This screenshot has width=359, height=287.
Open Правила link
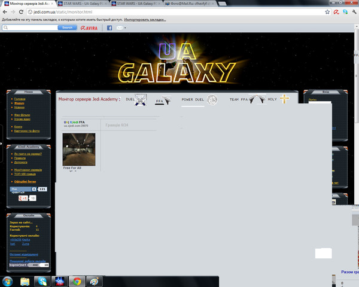click(20, 158)
